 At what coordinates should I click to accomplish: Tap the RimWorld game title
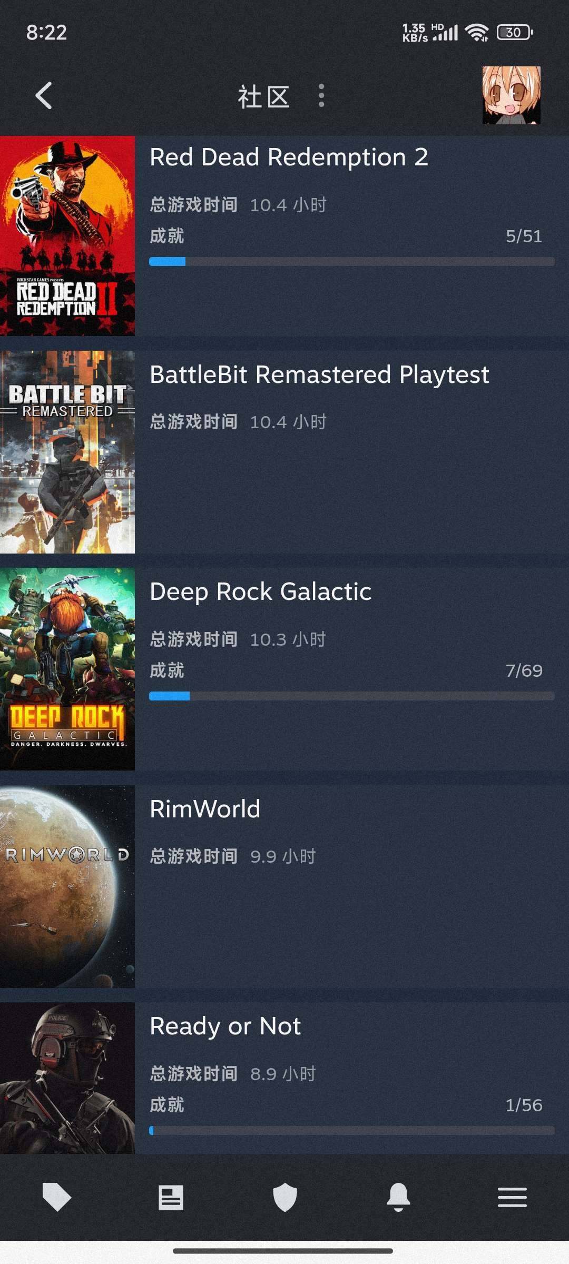(205, 809)
